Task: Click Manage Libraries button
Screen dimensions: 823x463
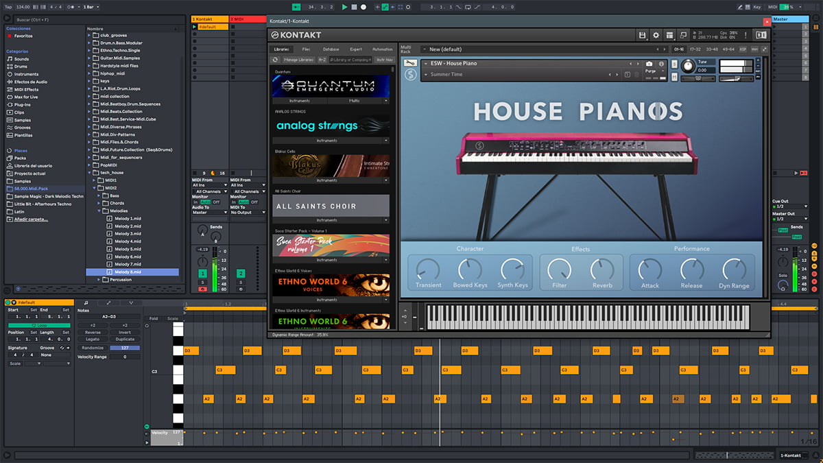Action: pyautogui.click(x=299, y=60)
